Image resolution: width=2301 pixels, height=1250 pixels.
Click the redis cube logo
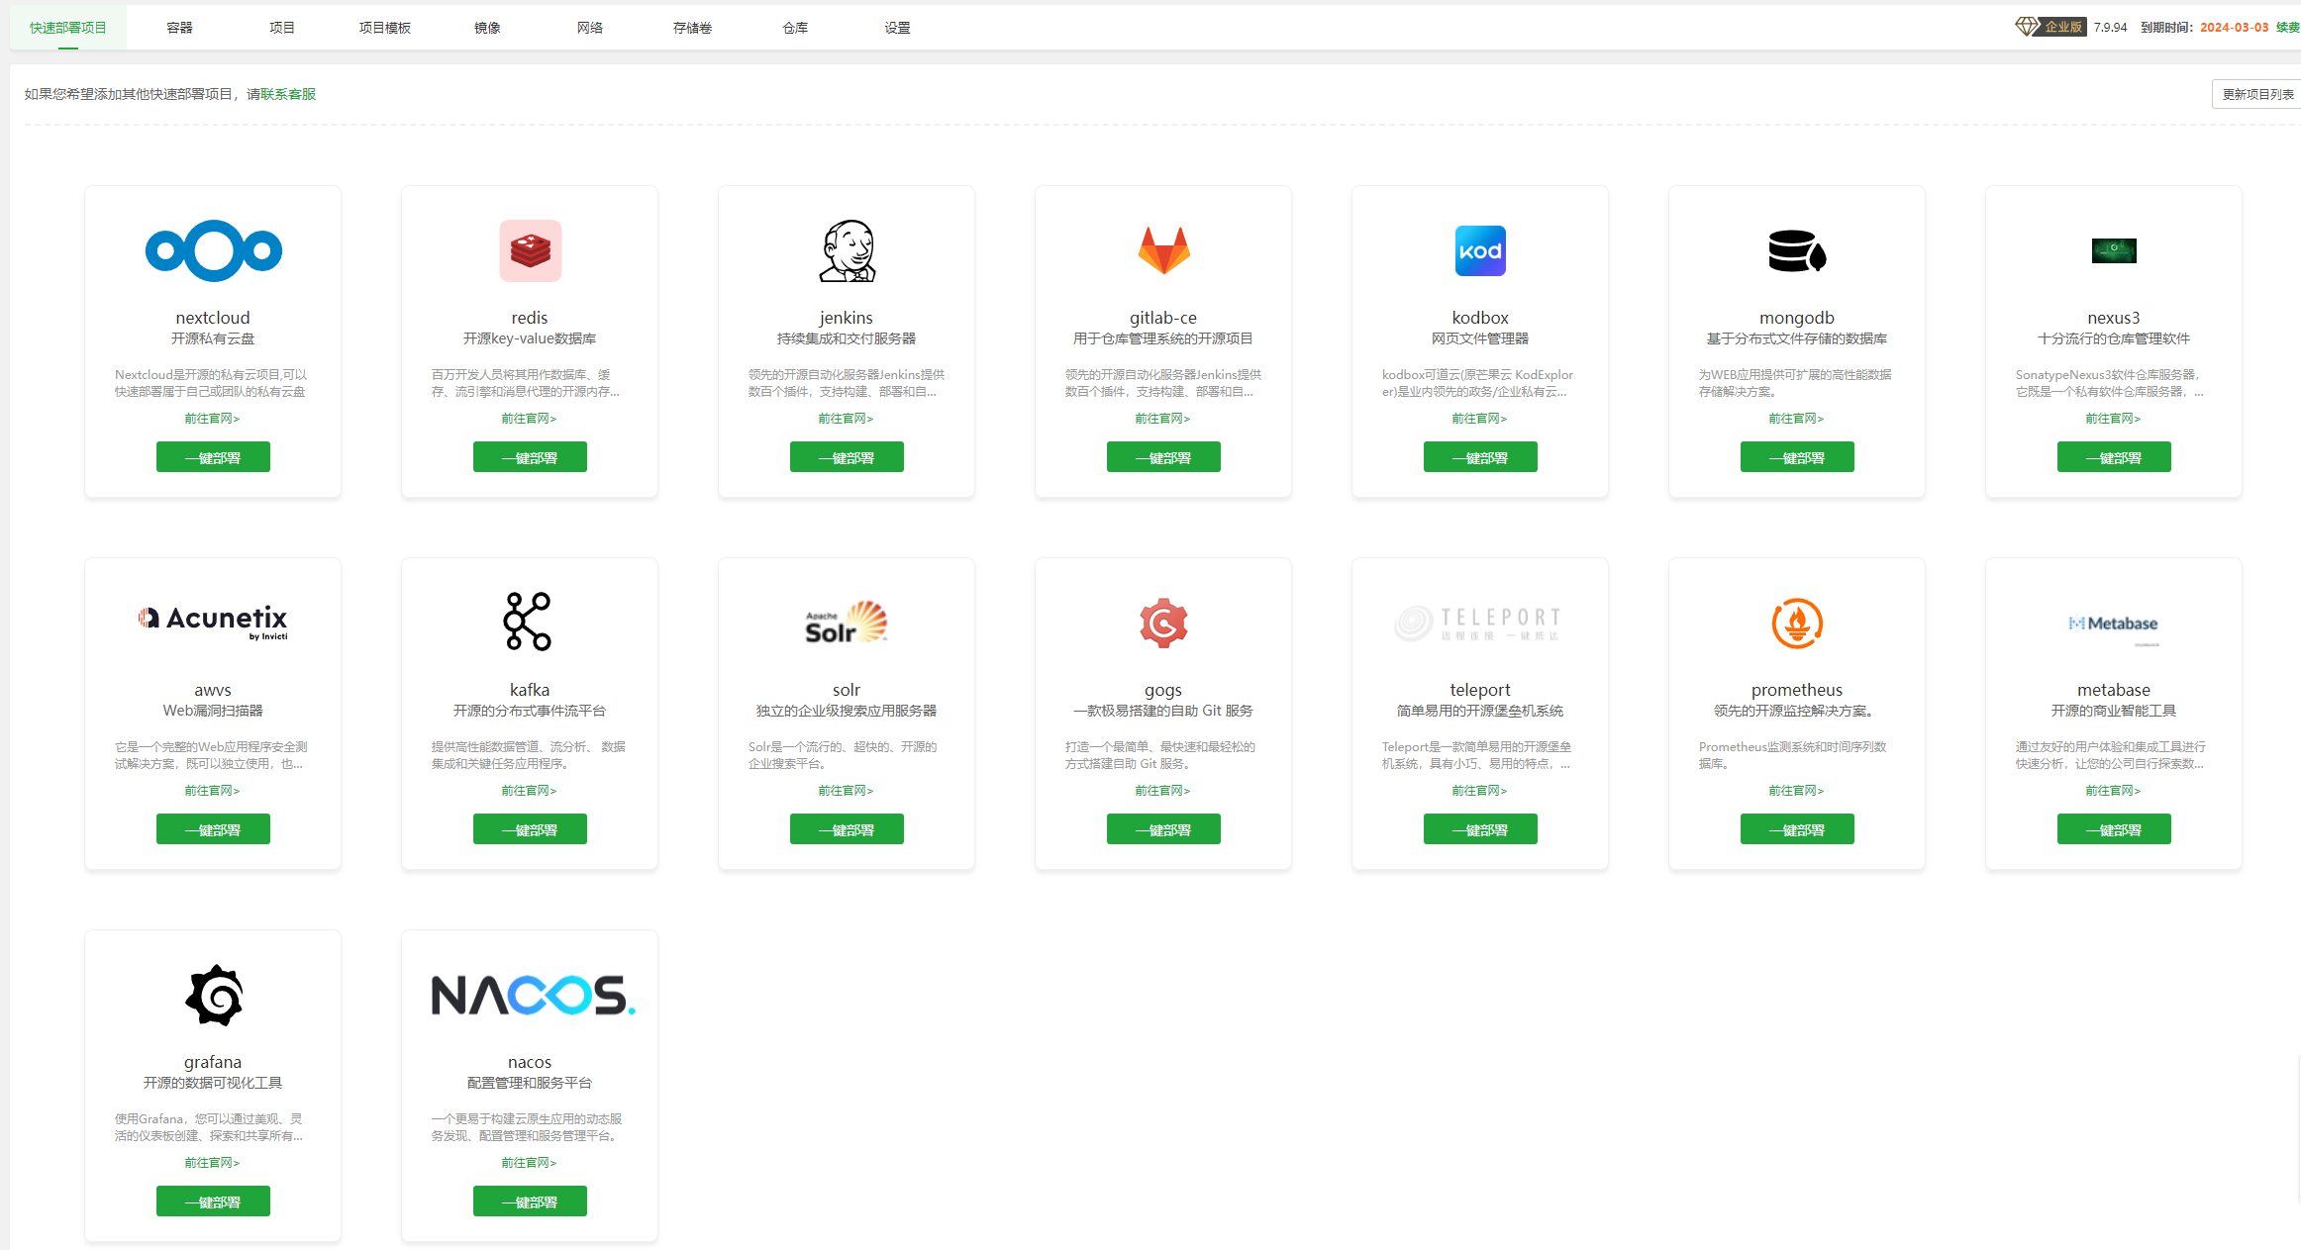(x=530, y=250)
